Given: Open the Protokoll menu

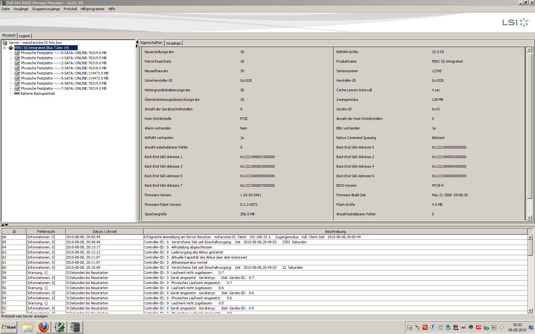Looking at the screenshot, I should click(x=70, y=9).
